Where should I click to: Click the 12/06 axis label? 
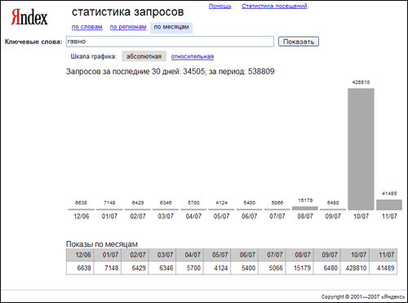pyautogui.click(x=82, y=217)
